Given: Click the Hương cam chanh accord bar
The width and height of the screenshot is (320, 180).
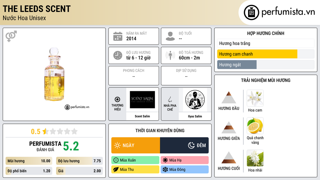Looking at the screenshot, I should 266,54.
